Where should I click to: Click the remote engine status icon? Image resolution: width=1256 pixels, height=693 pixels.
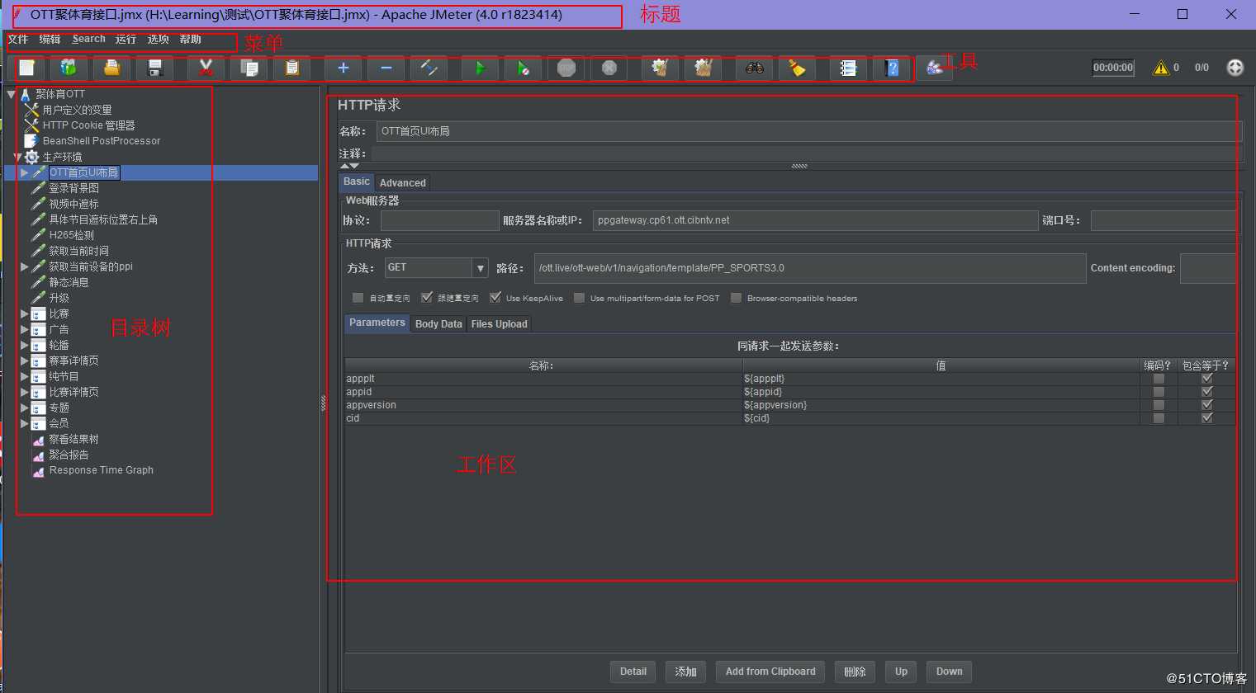(x=1235, y=68)
